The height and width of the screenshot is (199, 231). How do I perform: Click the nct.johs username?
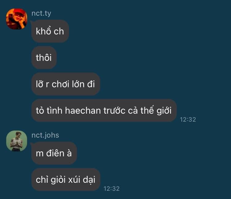[x=45, y=135]
